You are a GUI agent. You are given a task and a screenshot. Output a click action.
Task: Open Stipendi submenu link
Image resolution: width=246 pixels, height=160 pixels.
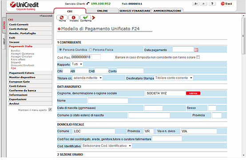pyautogui.click(x=16, y=62)
